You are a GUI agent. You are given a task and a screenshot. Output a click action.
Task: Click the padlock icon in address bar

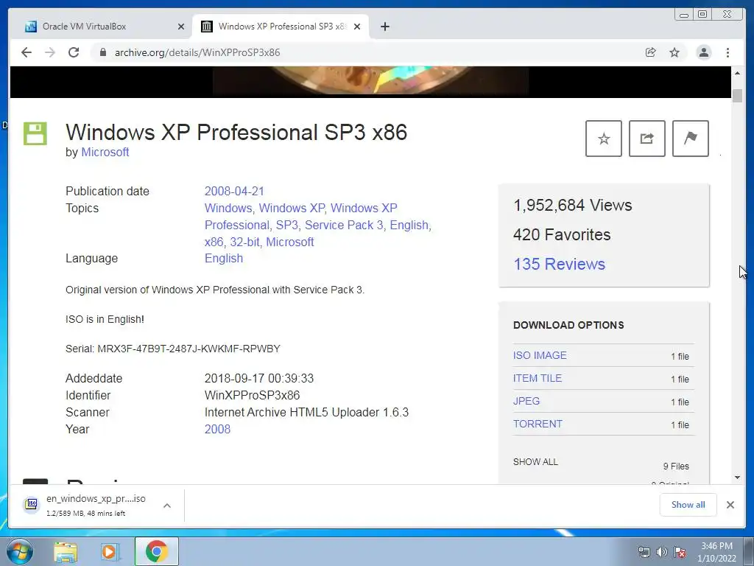coord(102,52)
